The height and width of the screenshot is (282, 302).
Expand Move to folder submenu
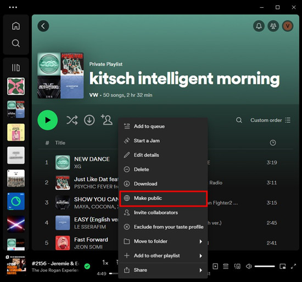(x=163, y=241)
